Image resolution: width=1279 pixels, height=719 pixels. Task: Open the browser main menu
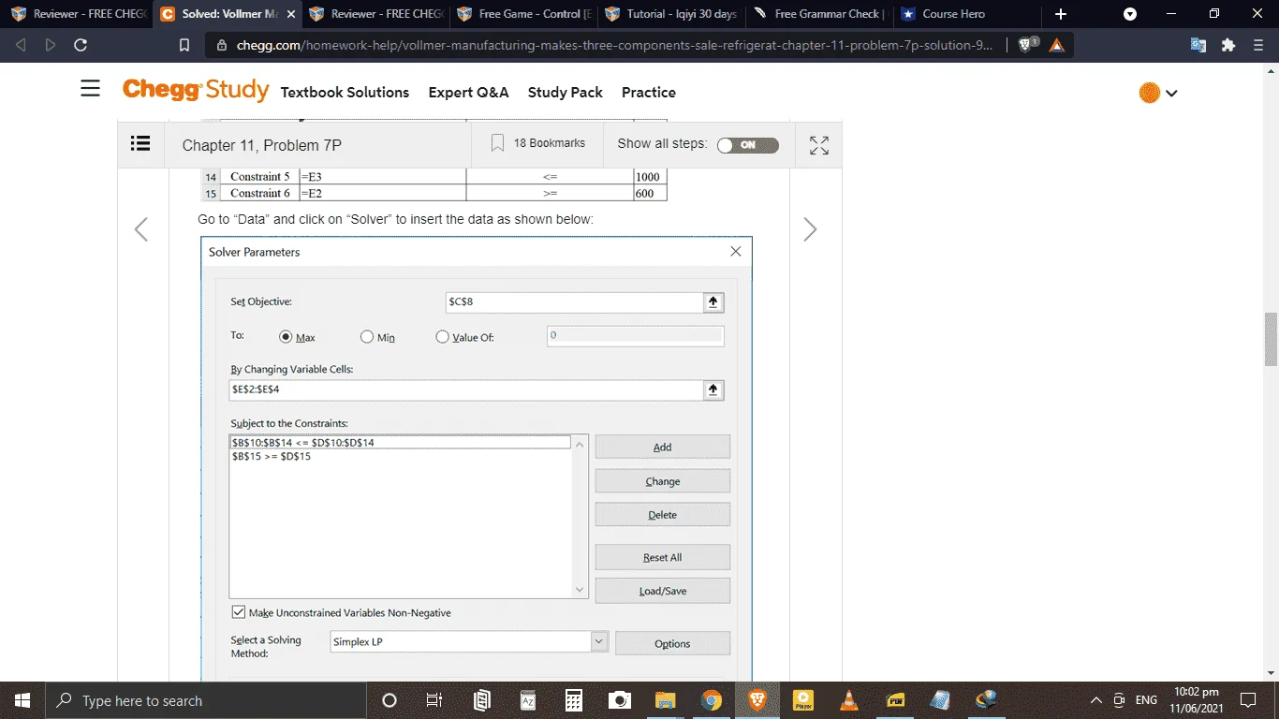pos(1258,45)
